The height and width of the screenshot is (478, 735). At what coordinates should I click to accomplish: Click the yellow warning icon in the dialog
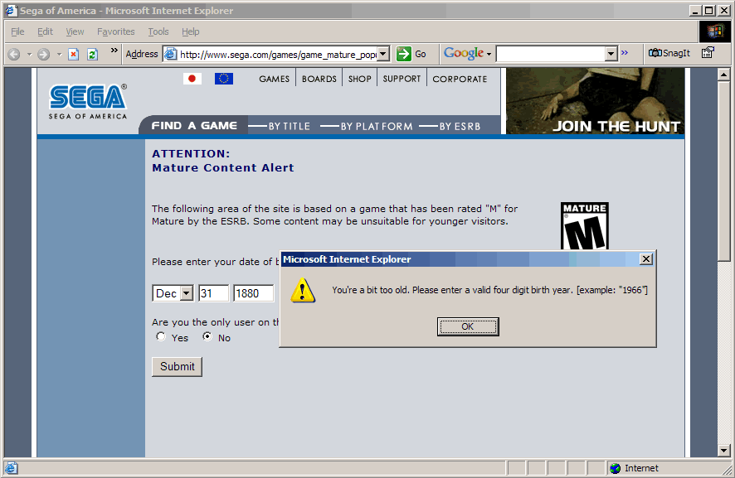pos(303,290)
